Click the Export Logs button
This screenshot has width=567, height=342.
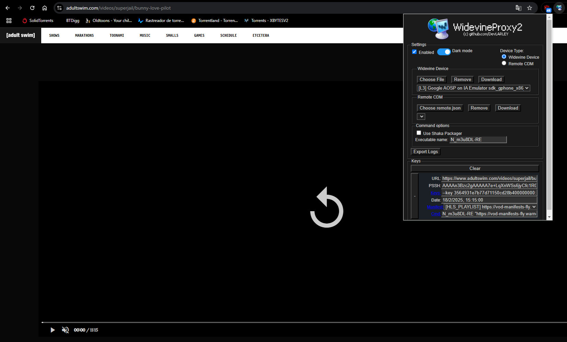tap(426, 152)
